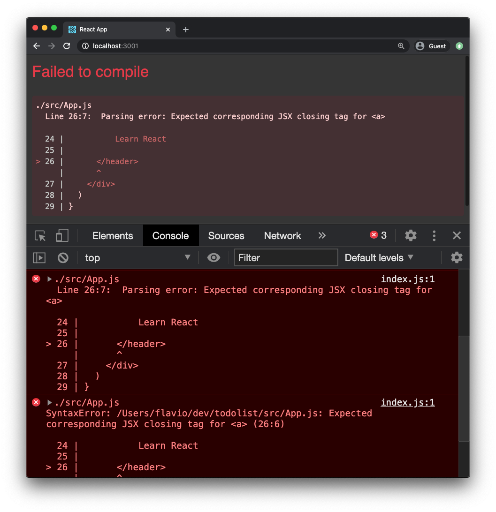Expand the first ./src/App.js error entry
496x512 pixels.
(49, 279)
